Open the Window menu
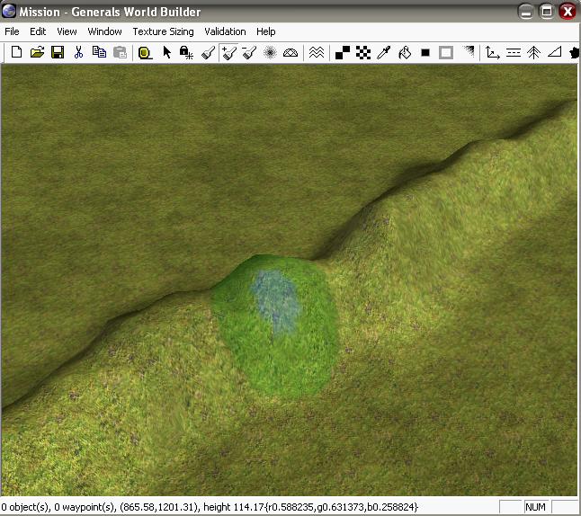581x516 pixels. (x=104, y=31)
